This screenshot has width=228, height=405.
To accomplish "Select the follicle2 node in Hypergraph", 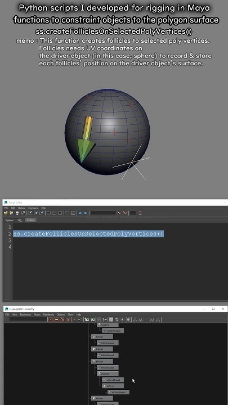I will click(x=102, y=337).
